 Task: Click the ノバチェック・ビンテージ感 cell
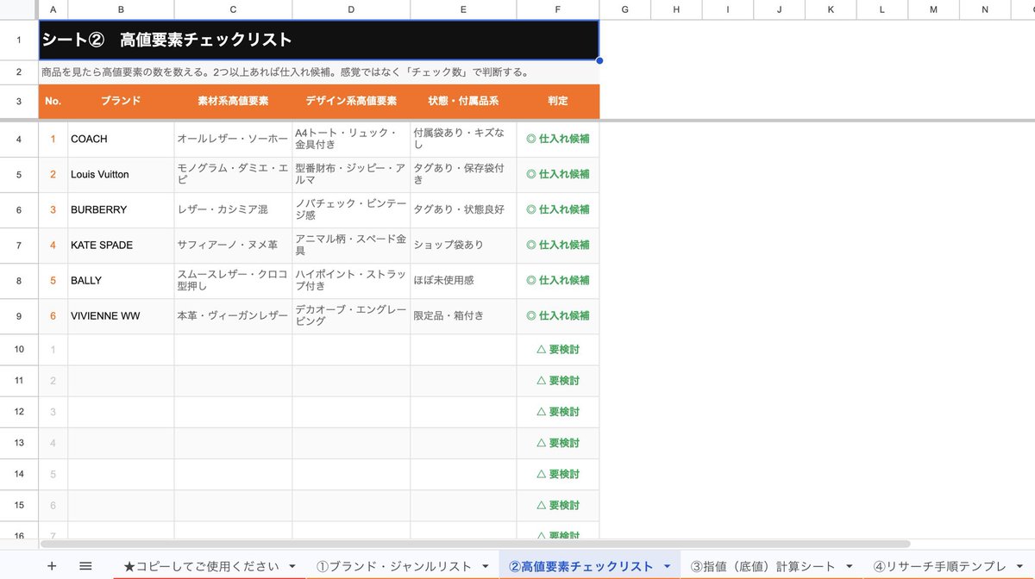pos(351,209)
